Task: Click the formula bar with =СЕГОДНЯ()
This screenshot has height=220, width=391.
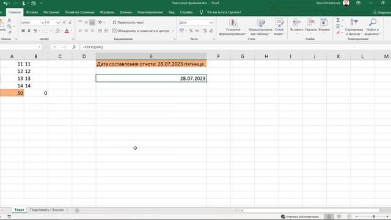Action: [x=235, y=47]
